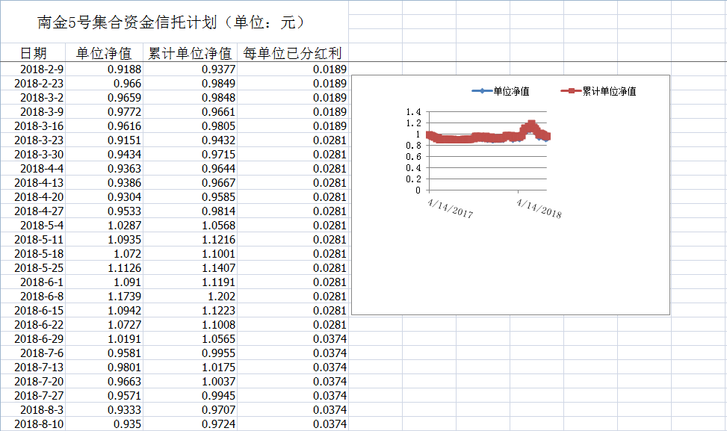Select date cell 2018-5-18
727x431 pixels.
pyautogui.click(x=33, y=253)
